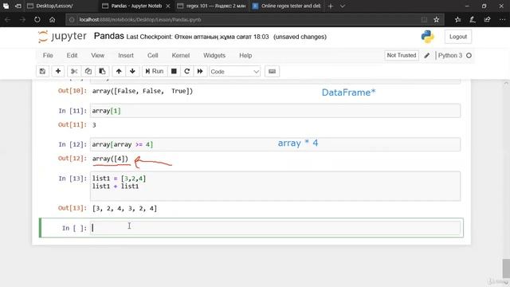510x287 pixels.
Task: Go forward in the browser
Action: (x=22, y=19)
